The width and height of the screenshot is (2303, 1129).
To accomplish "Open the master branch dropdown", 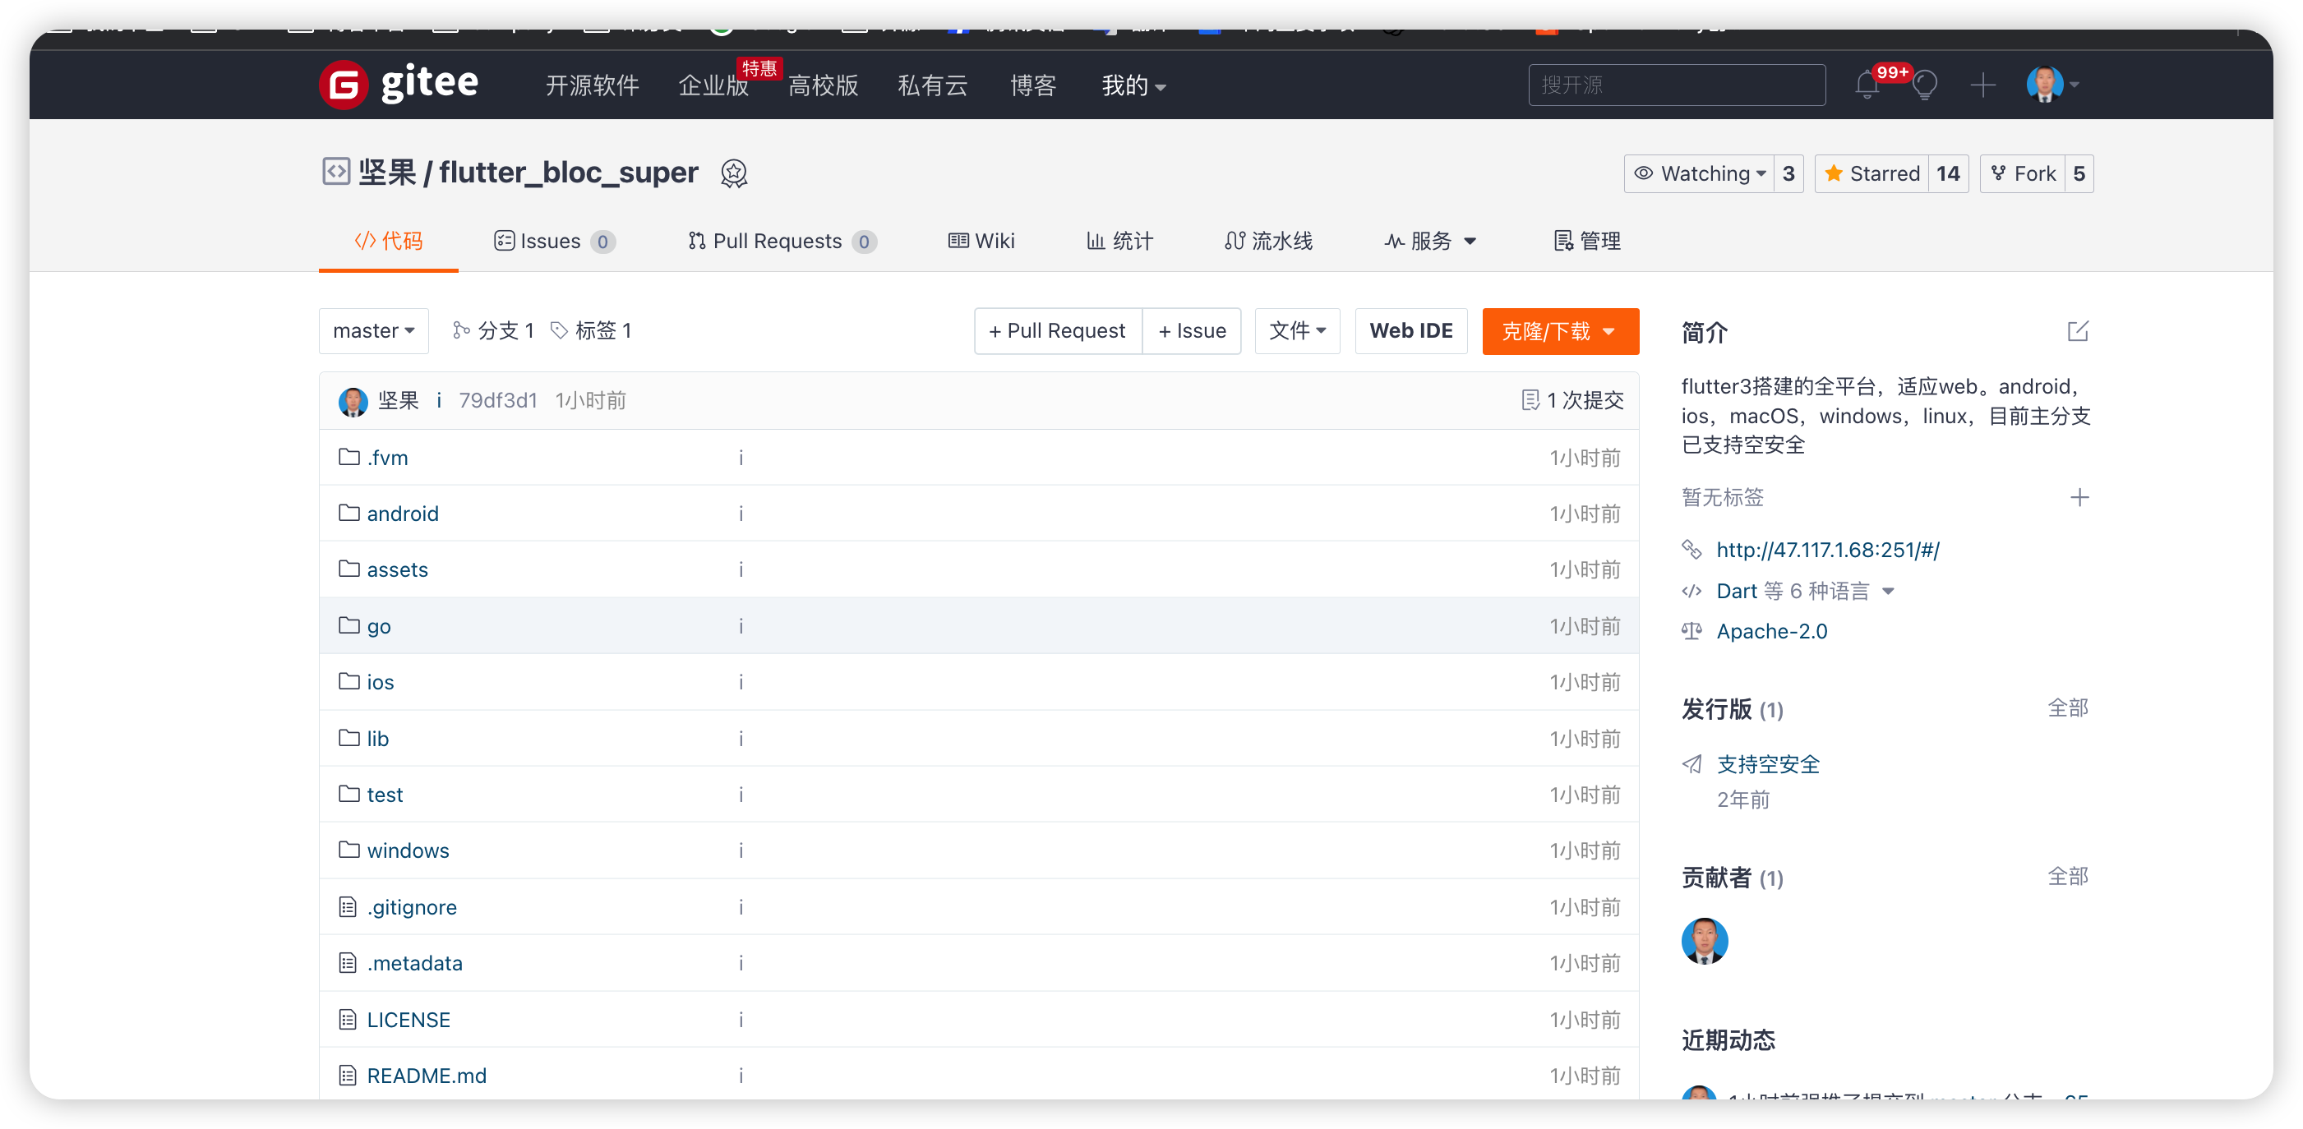I will click(x=374, y=331).
